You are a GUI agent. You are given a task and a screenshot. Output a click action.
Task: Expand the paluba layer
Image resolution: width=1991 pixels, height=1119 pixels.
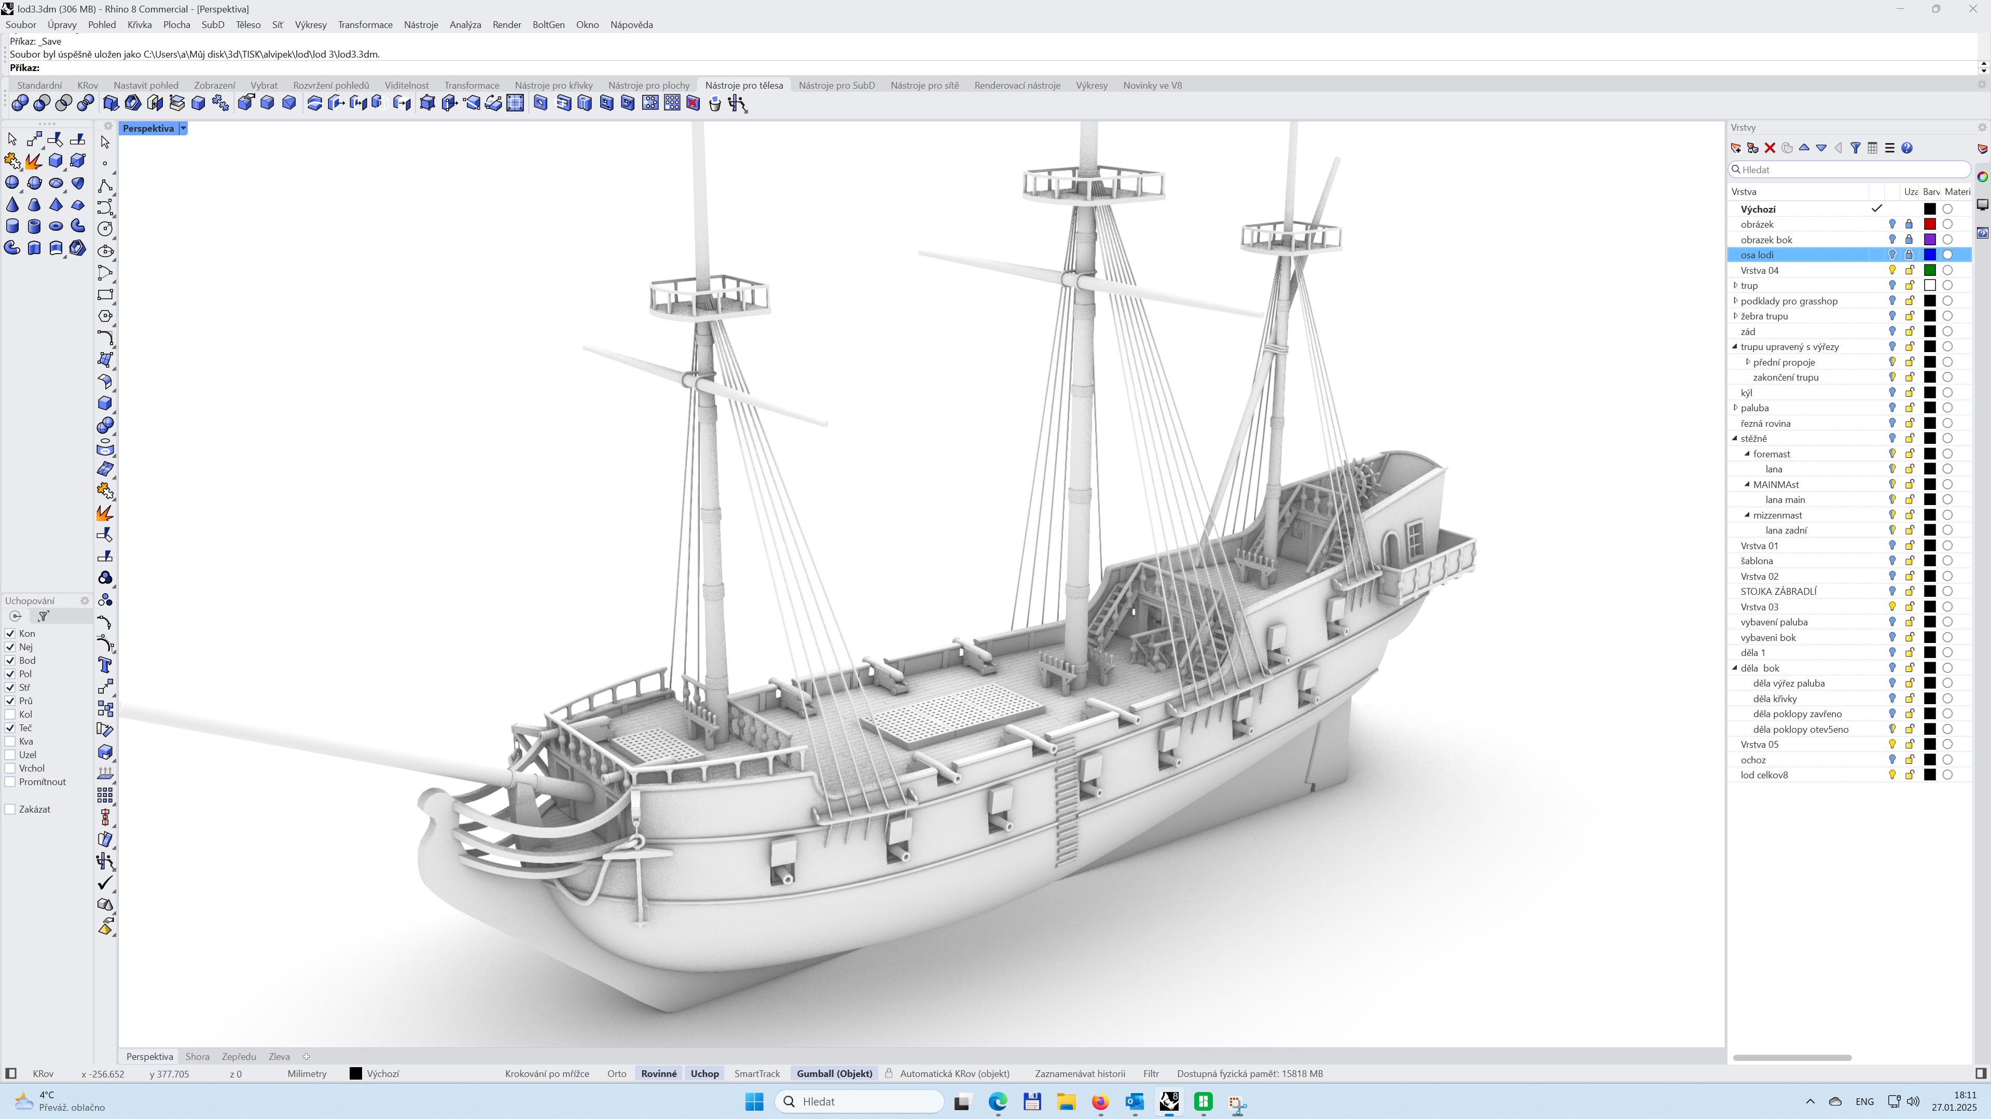click(1735, 408)
